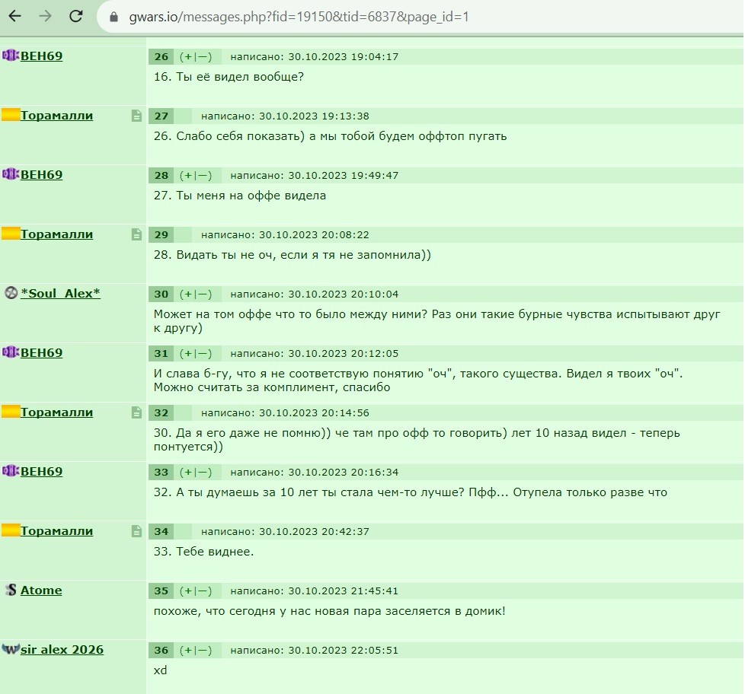Click yellow flag icon beside Торамалли post 29

point(11,234)
